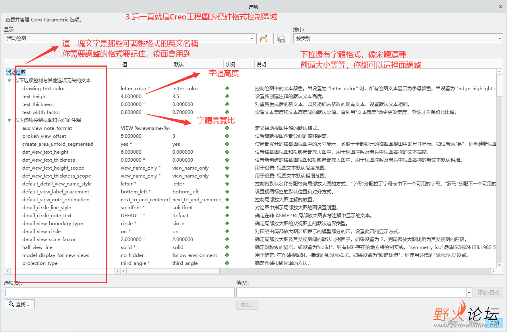Click the 6.000000 value of def_view_text_height
This screenshot has width=507, height=332.
(131, 152)
